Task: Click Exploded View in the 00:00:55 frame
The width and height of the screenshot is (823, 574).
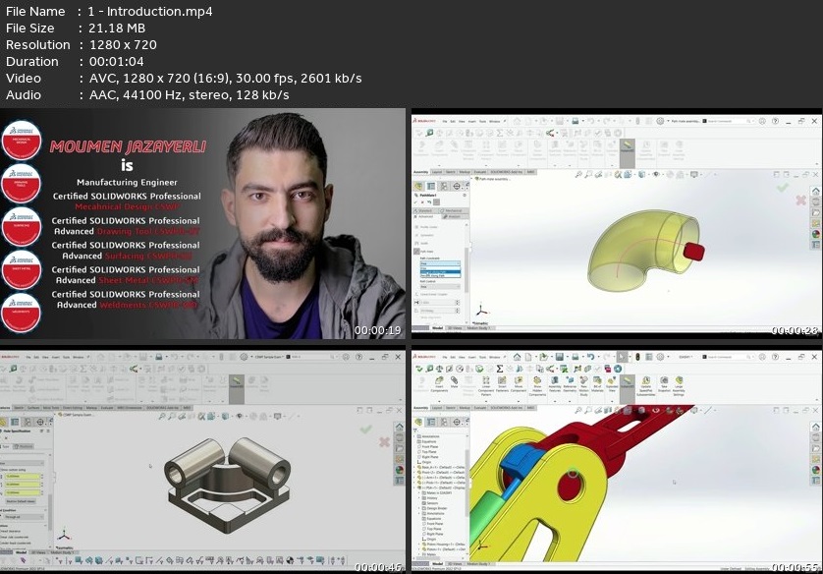Action: coord(612,384)
